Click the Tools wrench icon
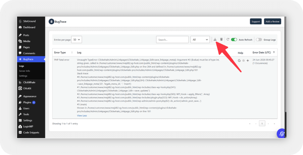303x155 pixels. click(x=20, y=114)
